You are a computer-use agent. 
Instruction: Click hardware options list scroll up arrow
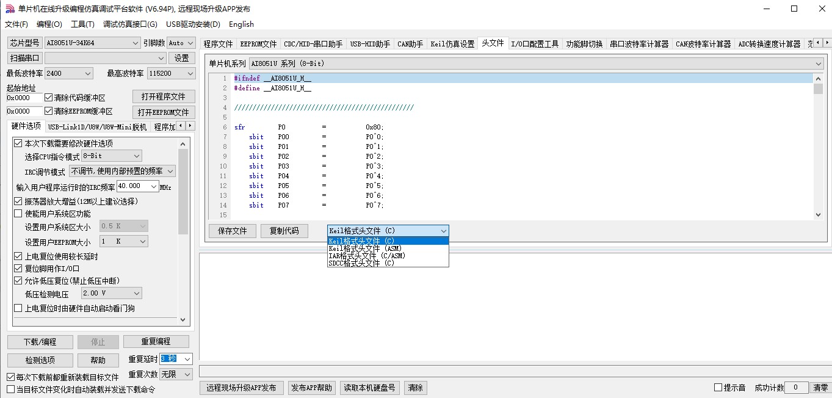click(183, 143)
